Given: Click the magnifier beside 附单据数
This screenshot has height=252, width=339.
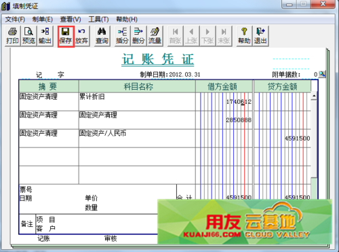Looking at the screenshot, I should 322,74.
